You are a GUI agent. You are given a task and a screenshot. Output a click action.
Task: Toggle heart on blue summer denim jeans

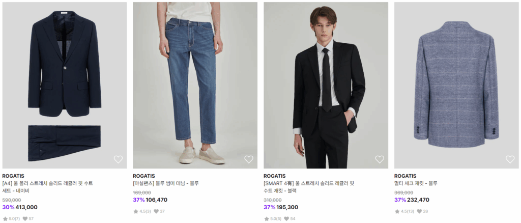tap(249, 159)
